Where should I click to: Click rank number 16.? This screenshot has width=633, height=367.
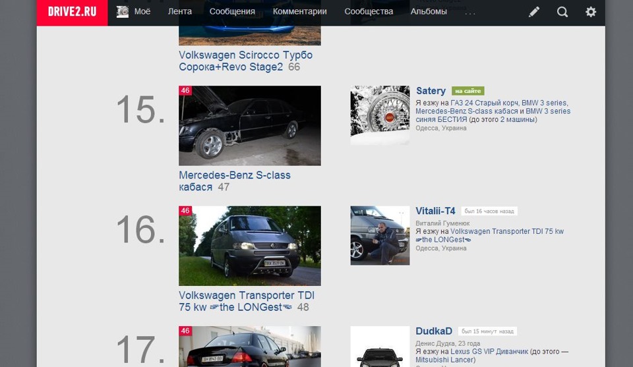[140, 230]
